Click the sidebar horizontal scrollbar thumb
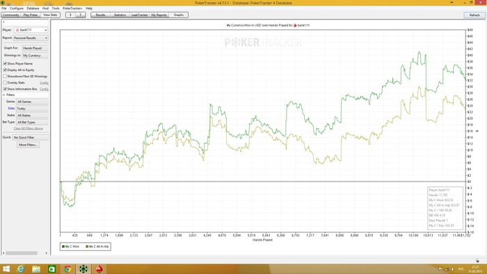Viewport: 487px width, 274px height. point(22,253)
